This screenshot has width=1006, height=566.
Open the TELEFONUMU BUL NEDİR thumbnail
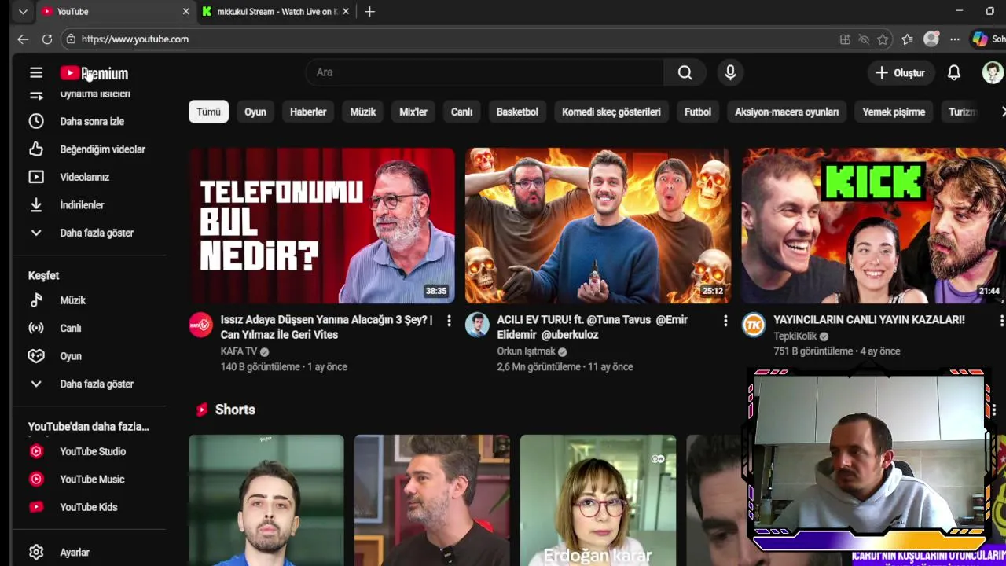click(321, 226)
